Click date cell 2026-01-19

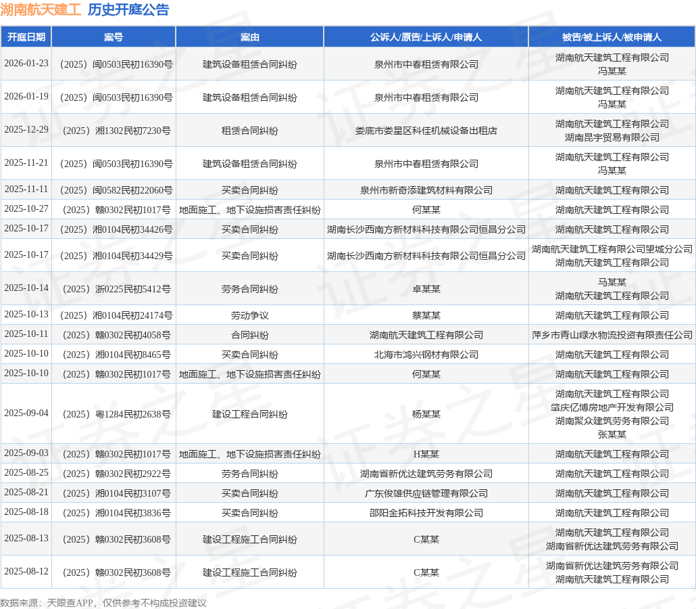click(26, 97)
